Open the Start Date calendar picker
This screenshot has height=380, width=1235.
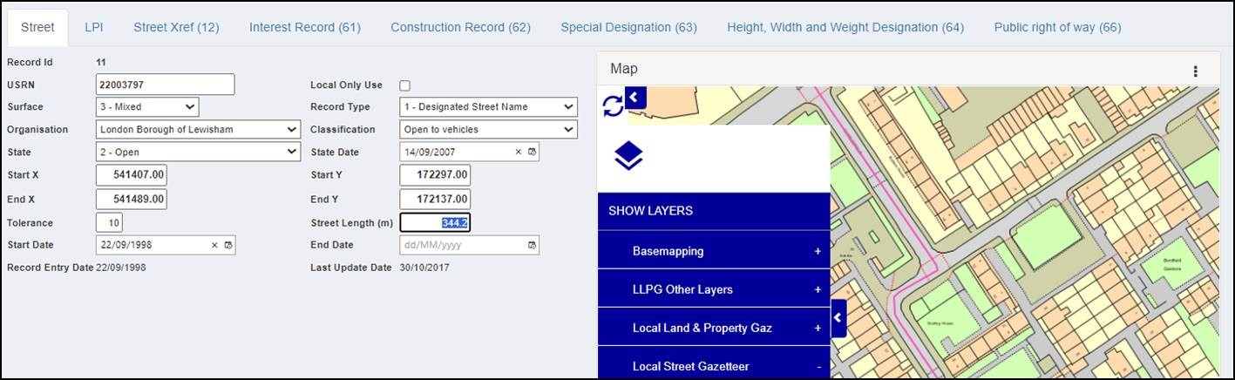(228, 245)
